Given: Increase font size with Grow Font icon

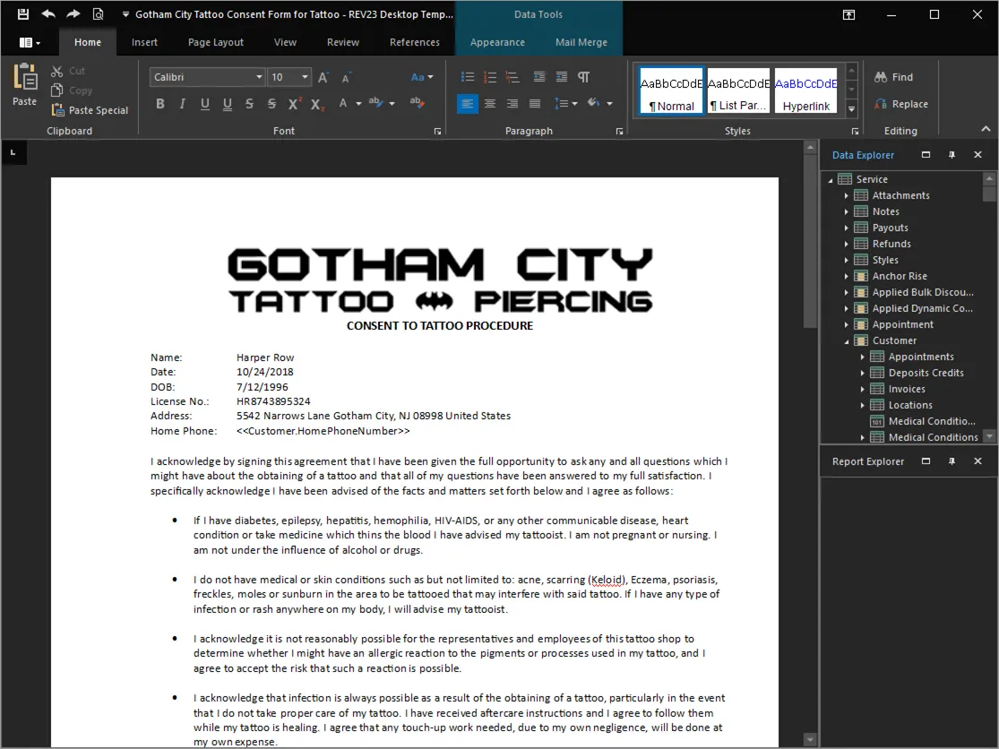Looking at the screenshot, I should 323,77.
